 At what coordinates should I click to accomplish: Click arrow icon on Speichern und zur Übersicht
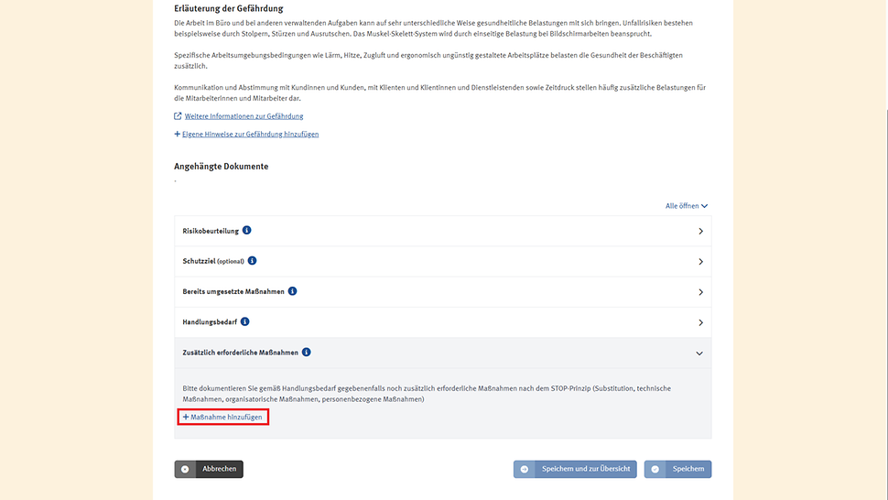525,469
